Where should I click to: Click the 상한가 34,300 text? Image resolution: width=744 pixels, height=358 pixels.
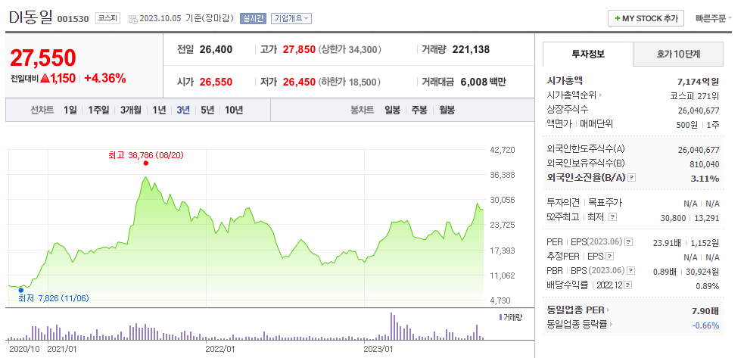[350, 49]
